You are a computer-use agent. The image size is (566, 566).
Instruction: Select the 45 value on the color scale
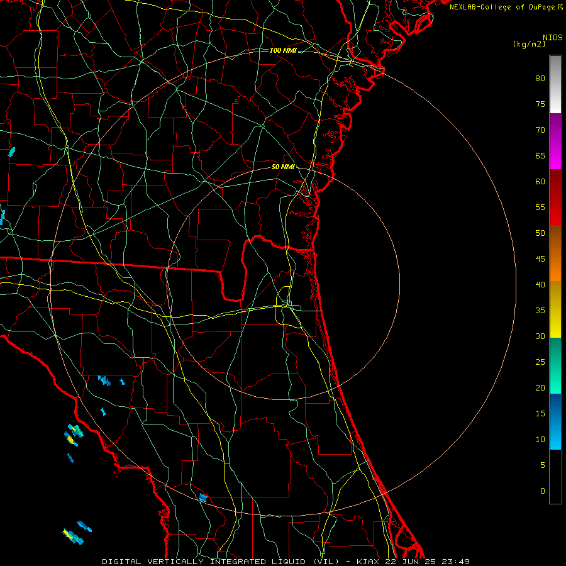point(540,259)
